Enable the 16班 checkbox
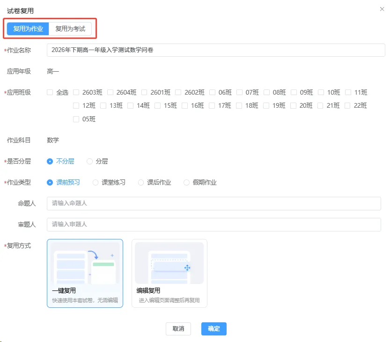The image size is (390, 342). pyautogui.click(x=184, y=105)
